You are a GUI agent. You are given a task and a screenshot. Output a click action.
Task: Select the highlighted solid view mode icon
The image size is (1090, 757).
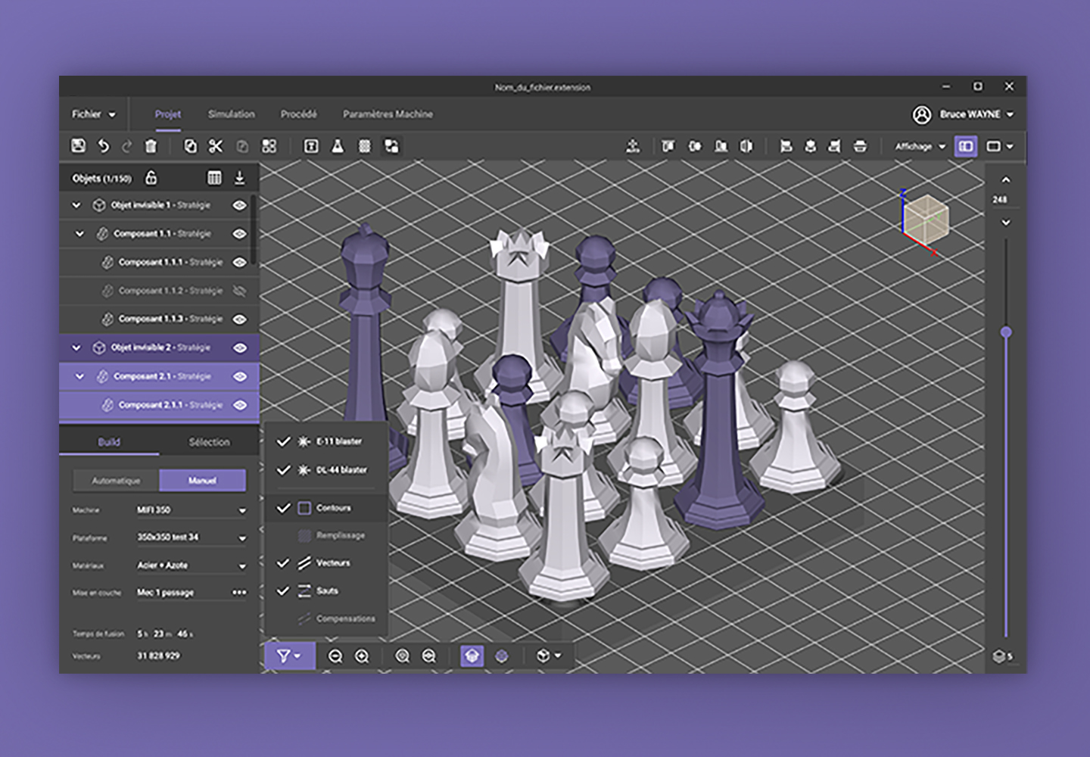(472, 656)
